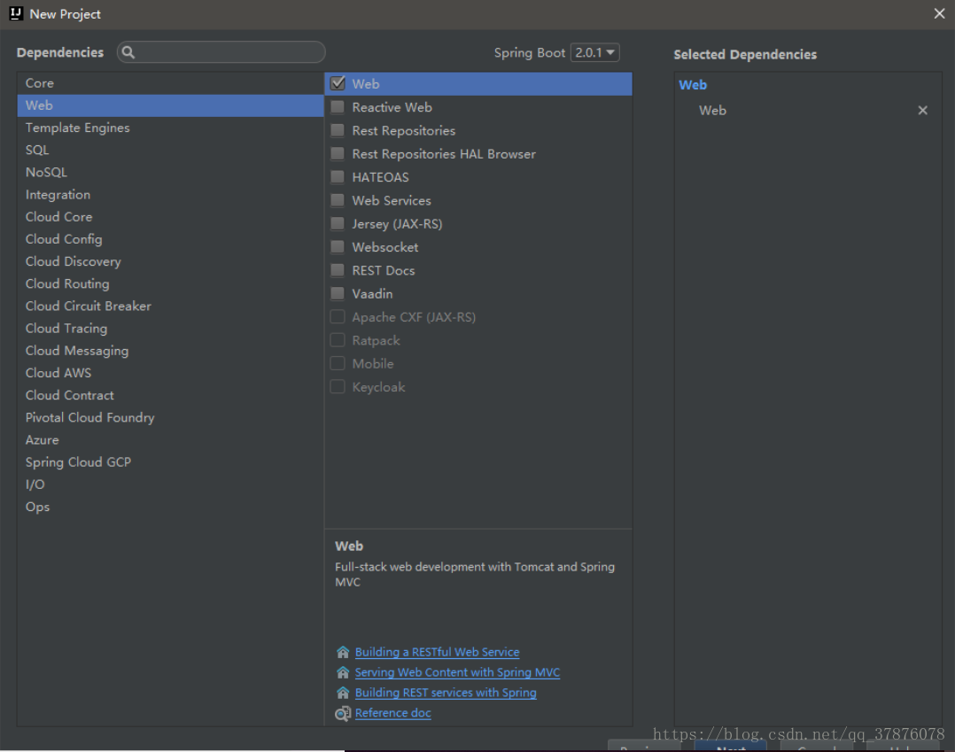Uncheck the Web dependency checkbox

click(x=338, y=83)
